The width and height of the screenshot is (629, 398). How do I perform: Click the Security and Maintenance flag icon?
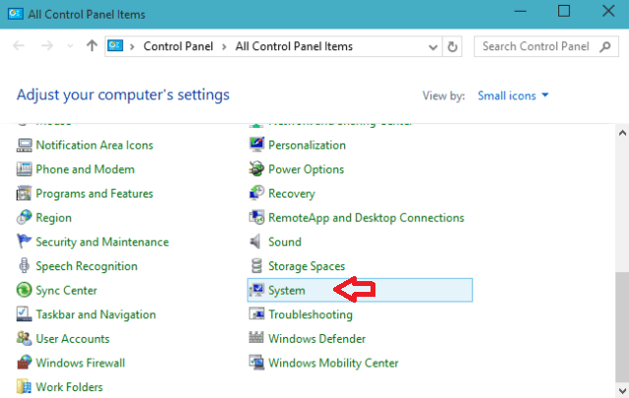point(24,242)
